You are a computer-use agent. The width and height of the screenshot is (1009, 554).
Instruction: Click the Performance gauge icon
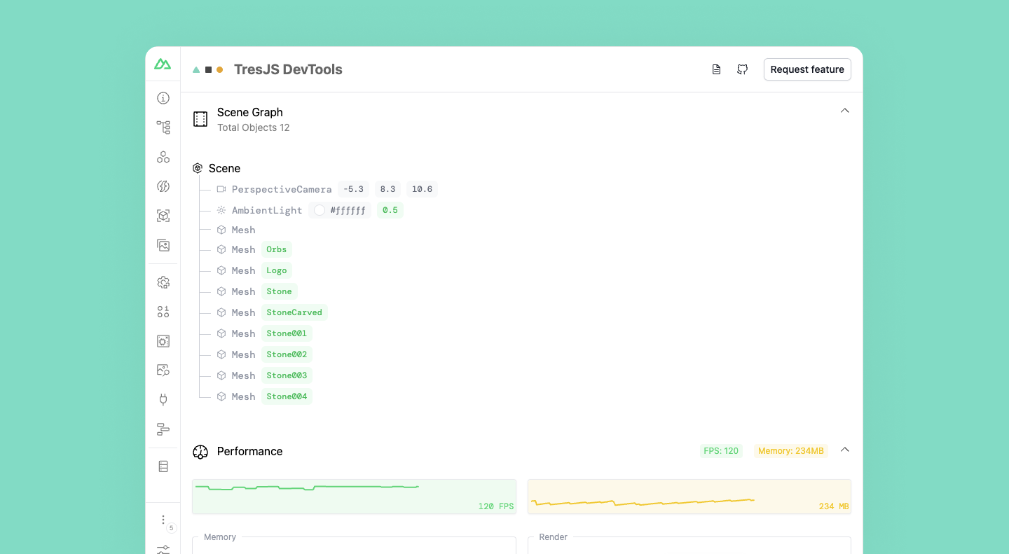pyautogui.click(x=200, y=452)
